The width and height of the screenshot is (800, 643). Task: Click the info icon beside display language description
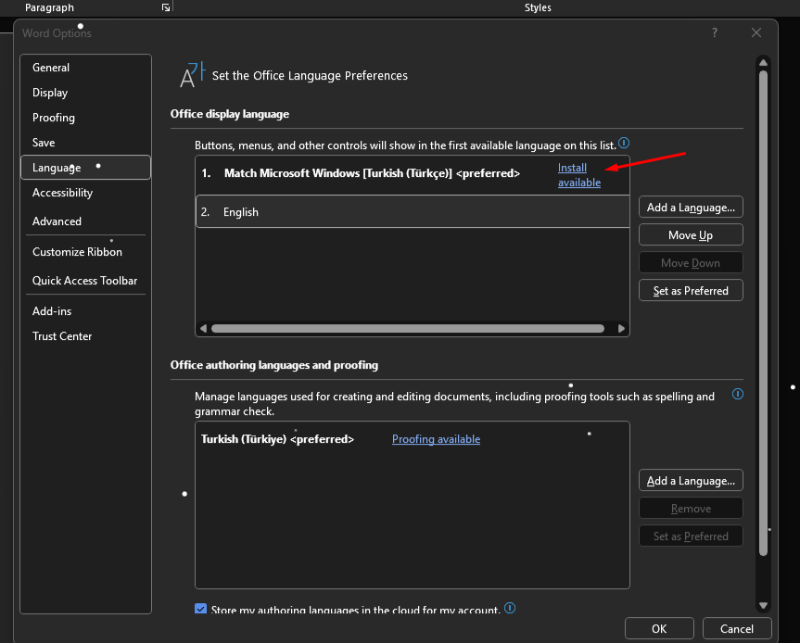pyautogui.click(x=624, y=143)
